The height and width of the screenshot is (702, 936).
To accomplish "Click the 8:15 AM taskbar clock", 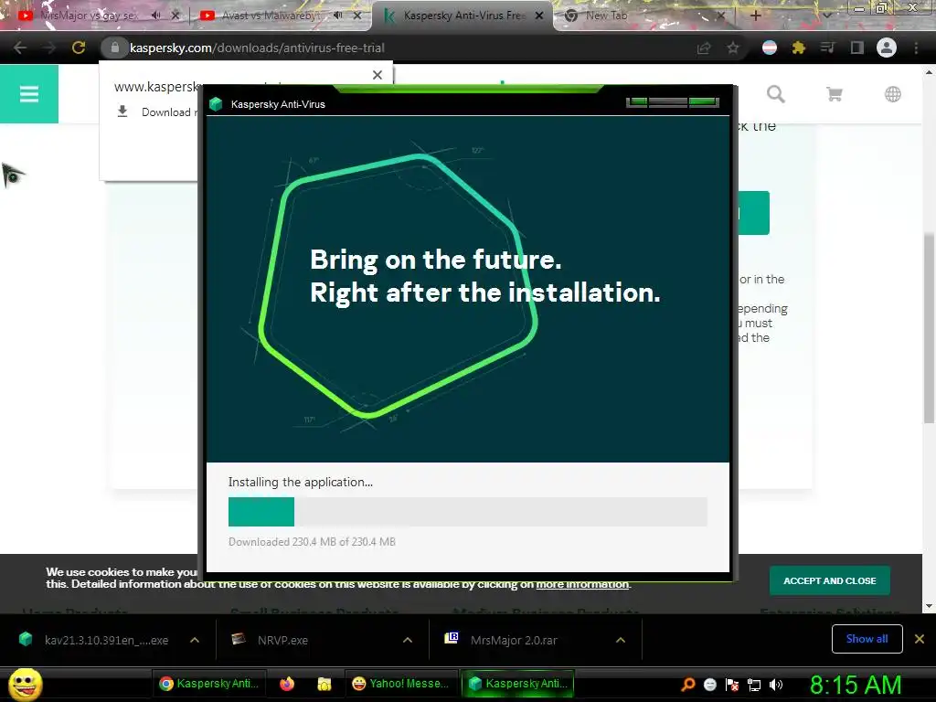I will pyautogui.click(x=856, y=685).
